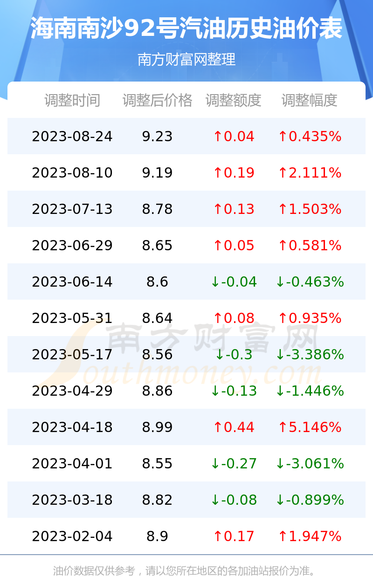
Task: Select the 调整时间 column header
Action: pos(72,100)
